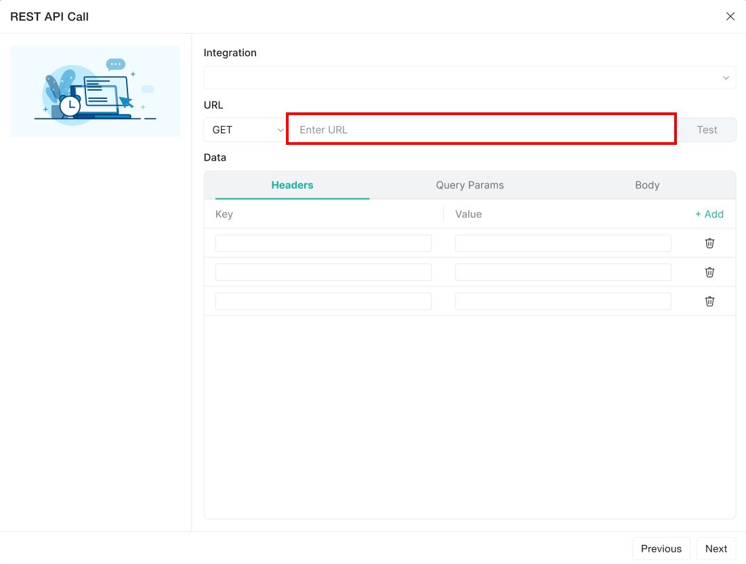Go back with the Previous button

coord(661,548)
